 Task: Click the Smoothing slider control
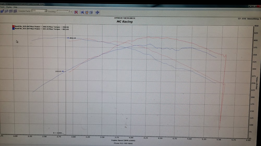tap(63, 11)
